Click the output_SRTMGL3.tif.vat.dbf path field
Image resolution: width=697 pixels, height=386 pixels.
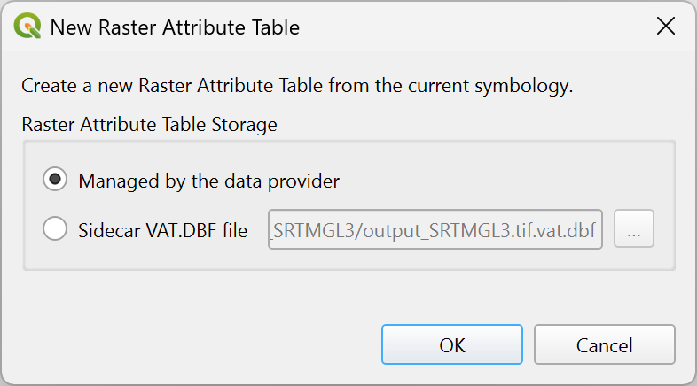point(435,231)
